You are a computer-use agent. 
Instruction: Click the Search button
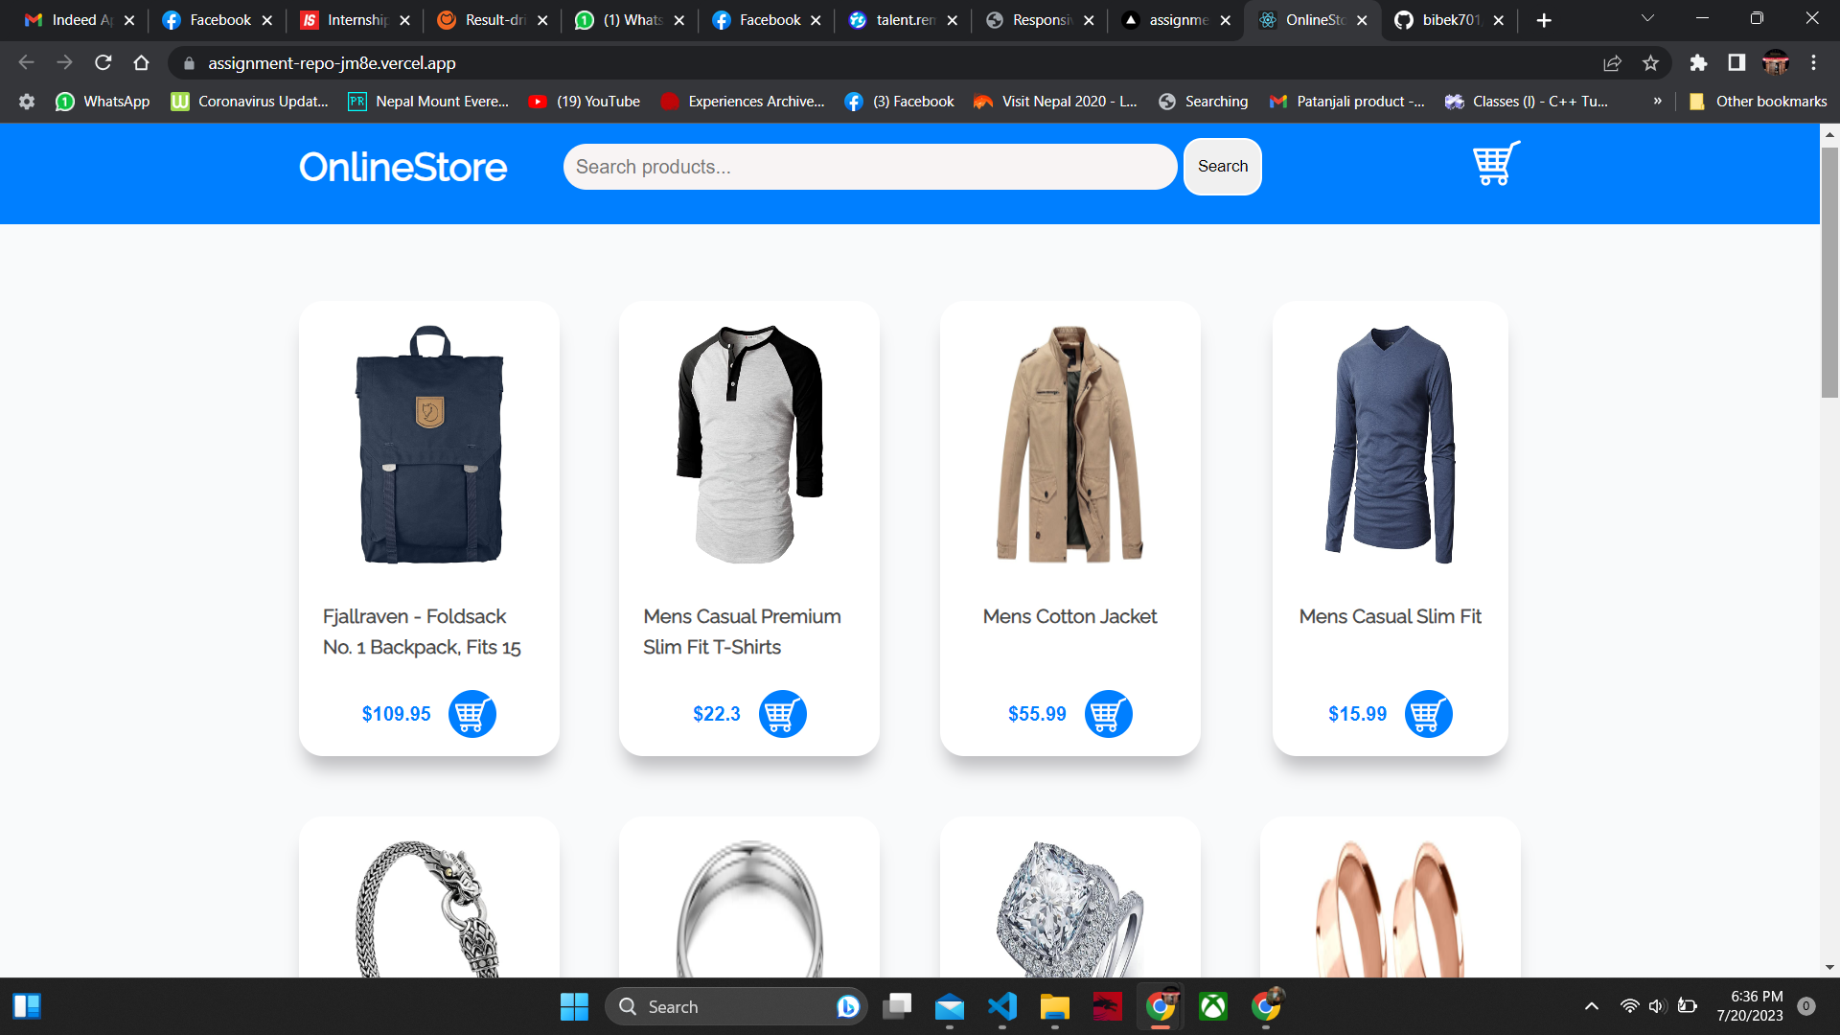click(x=1222, y=167)
